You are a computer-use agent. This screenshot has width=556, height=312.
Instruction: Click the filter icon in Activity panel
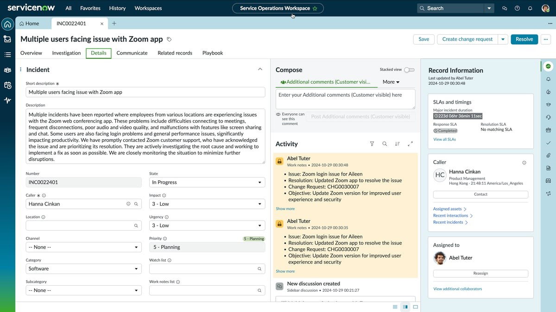coord(372,144)
